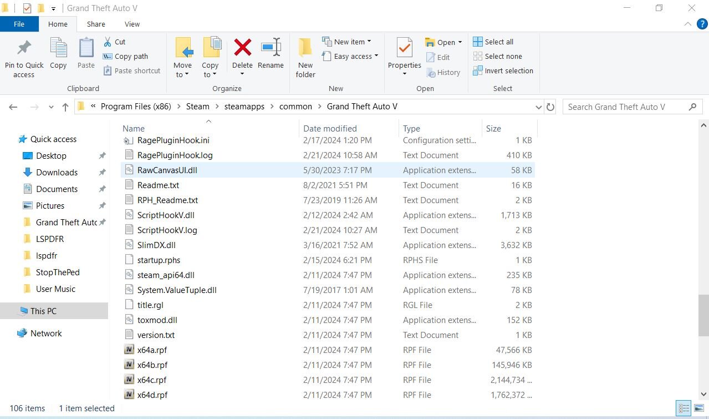
Task: Open the View ribbon tab
Action: [x=132, y=24]
